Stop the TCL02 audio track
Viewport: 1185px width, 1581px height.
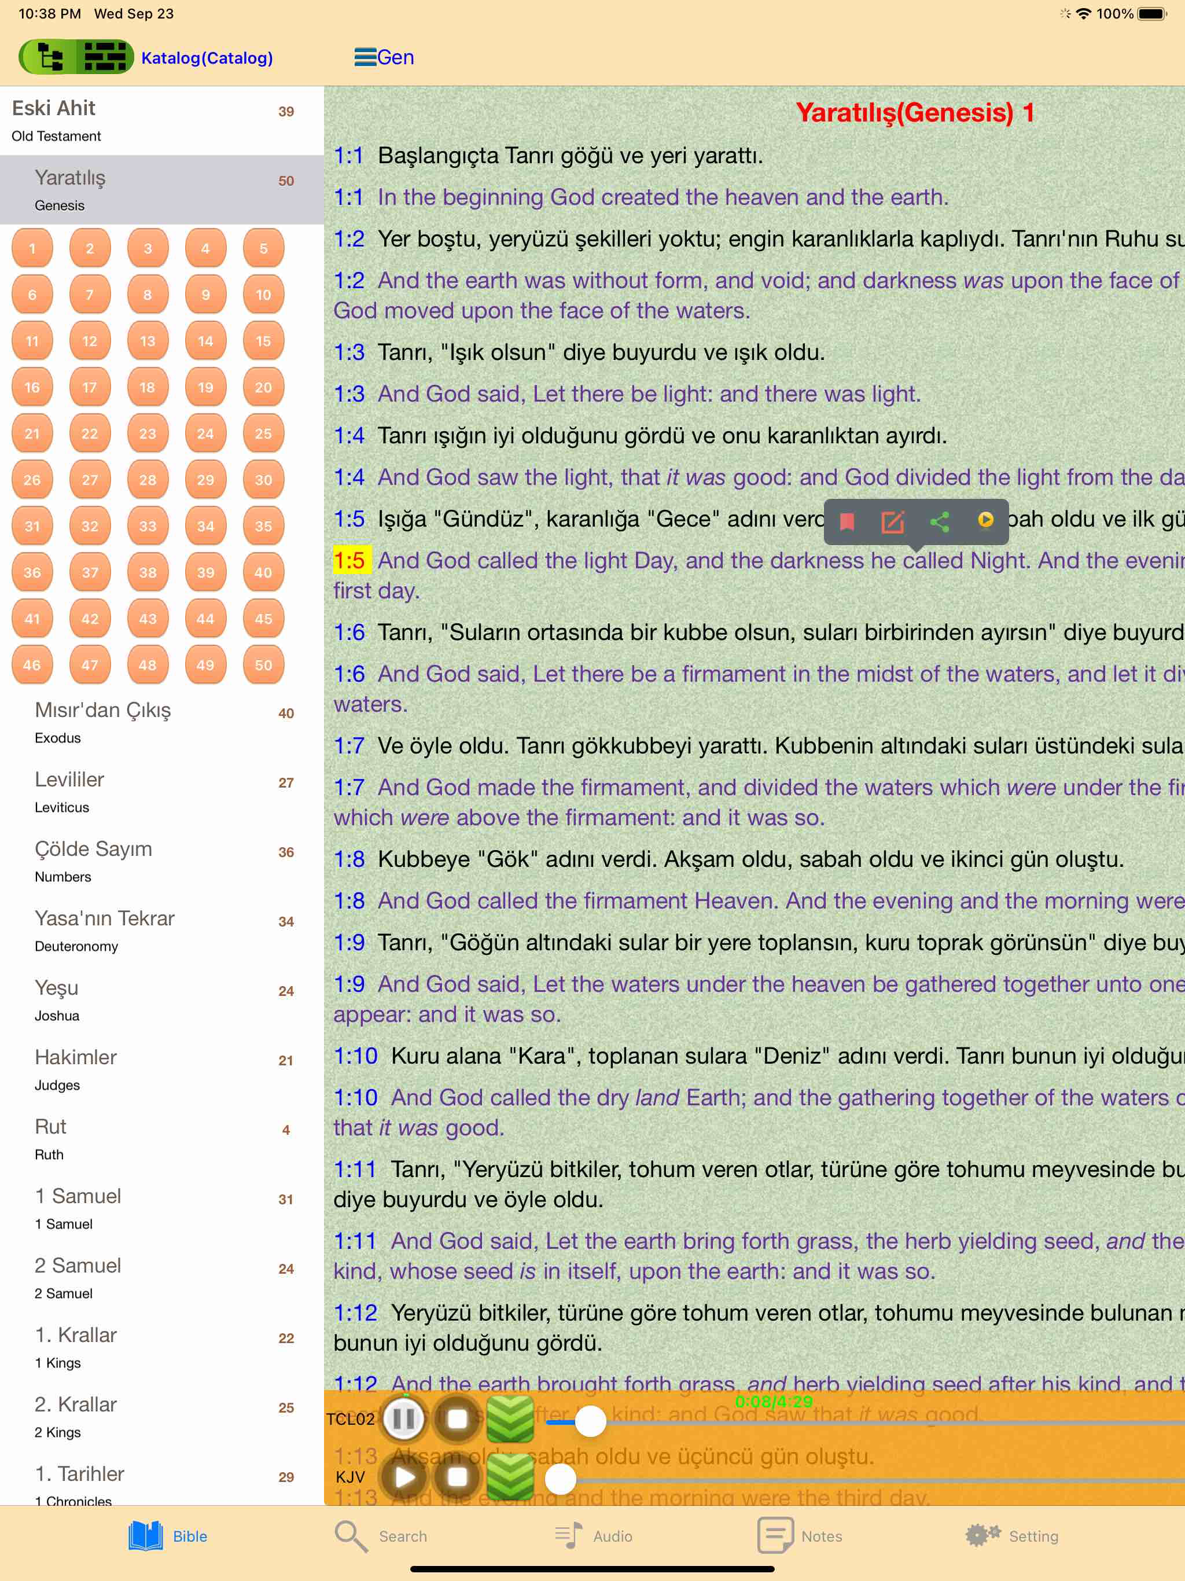(x=458, y=1418)
